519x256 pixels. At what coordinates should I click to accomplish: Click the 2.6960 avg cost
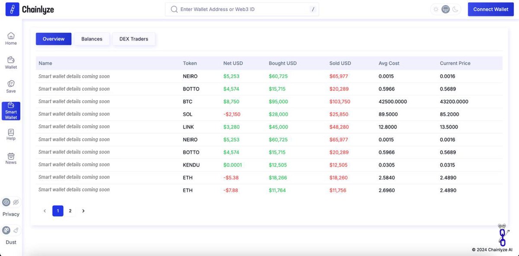click(387, 190)
